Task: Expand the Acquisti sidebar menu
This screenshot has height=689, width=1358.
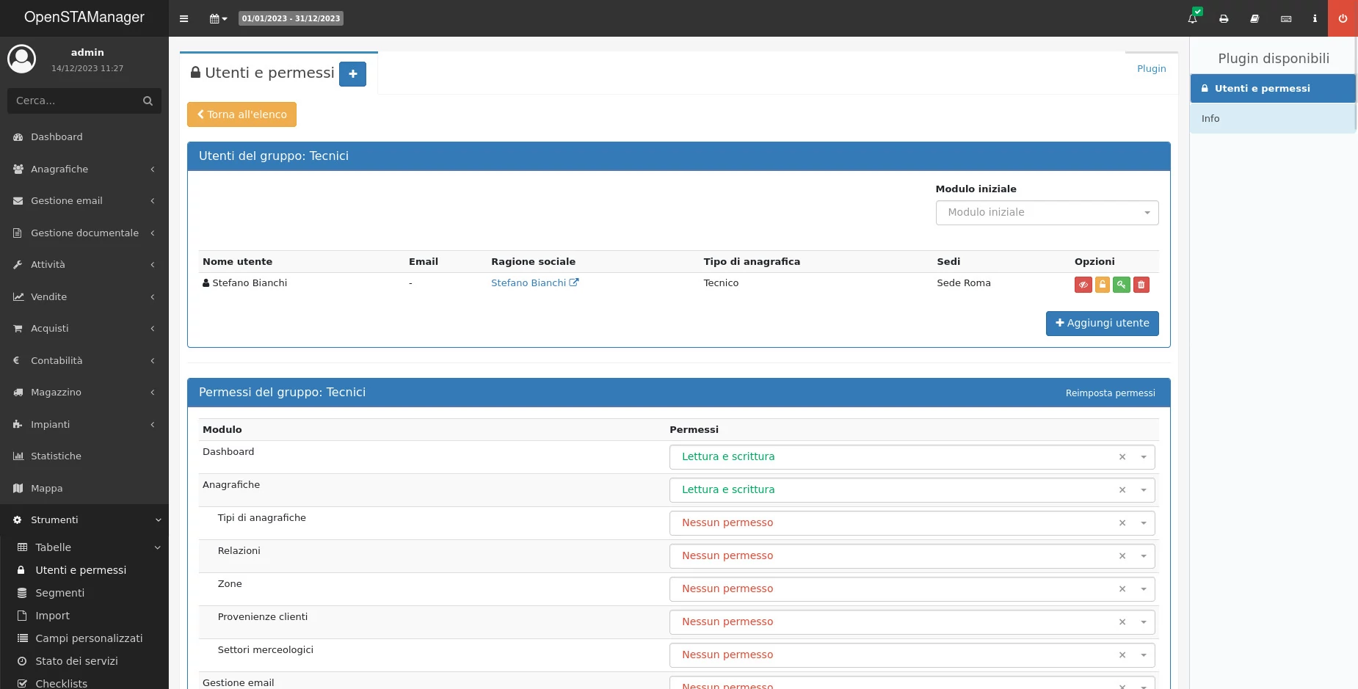Action: pos(84,329)
